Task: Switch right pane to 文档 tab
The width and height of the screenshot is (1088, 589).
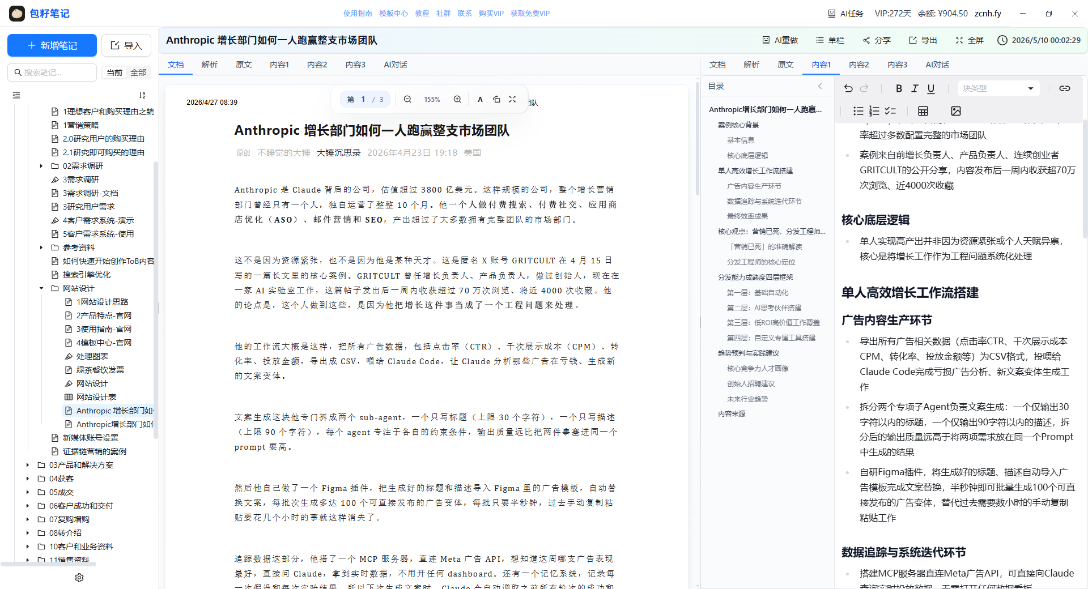Action: click(717, 65)
